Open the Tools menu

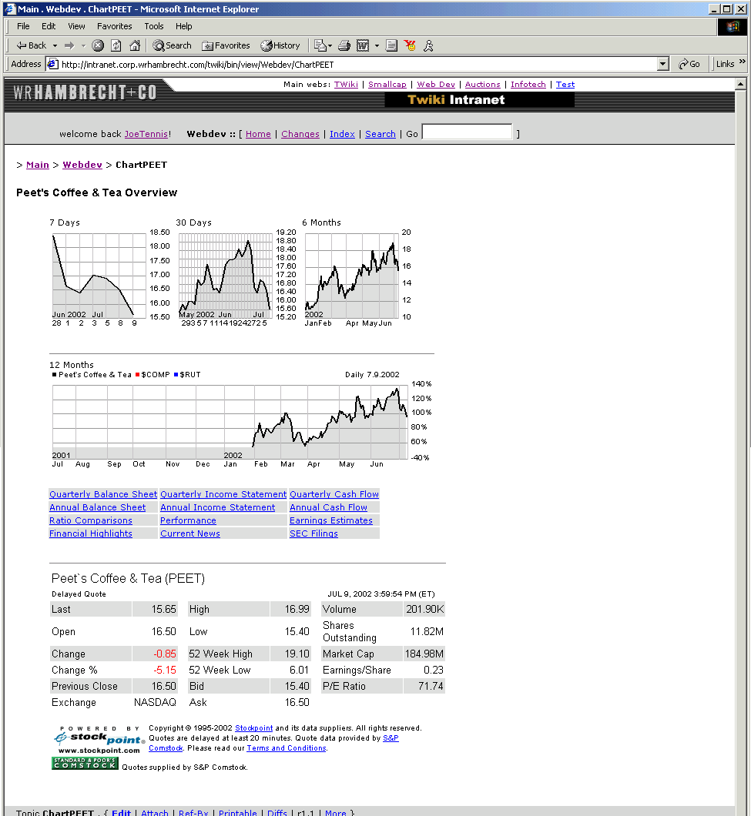point(154,26)
